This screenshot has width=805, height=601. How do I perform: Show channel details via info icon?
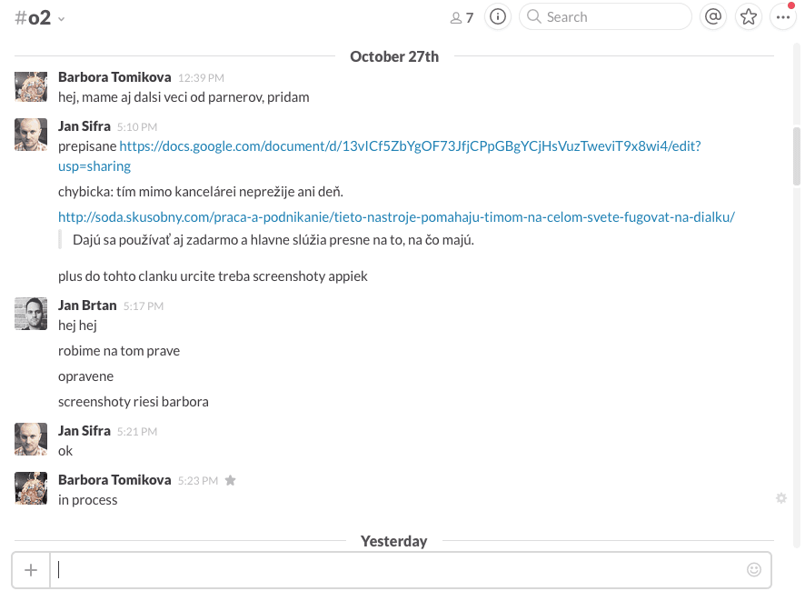497,16
